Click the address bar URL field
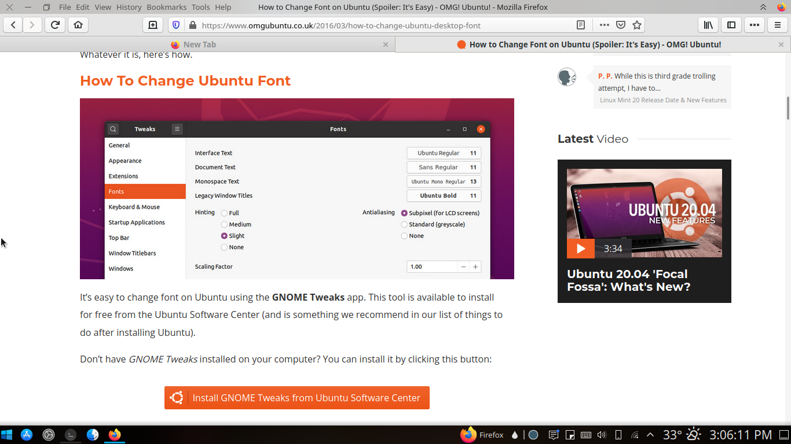 click(x=382, y=25)
